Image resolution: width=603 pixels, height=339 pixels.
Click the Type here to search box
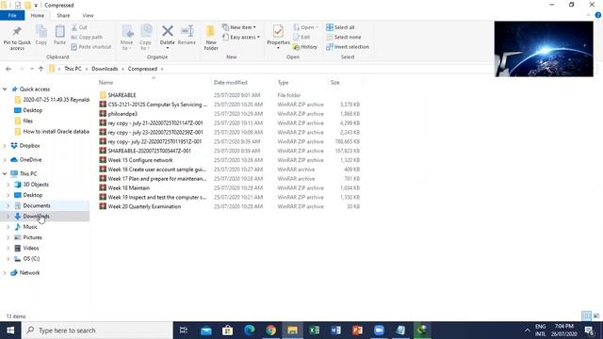click(x=97, y=331)
